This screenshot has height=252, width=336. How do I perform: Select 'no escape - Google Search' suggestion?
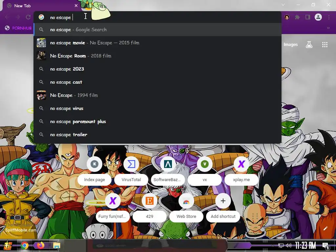157,30
